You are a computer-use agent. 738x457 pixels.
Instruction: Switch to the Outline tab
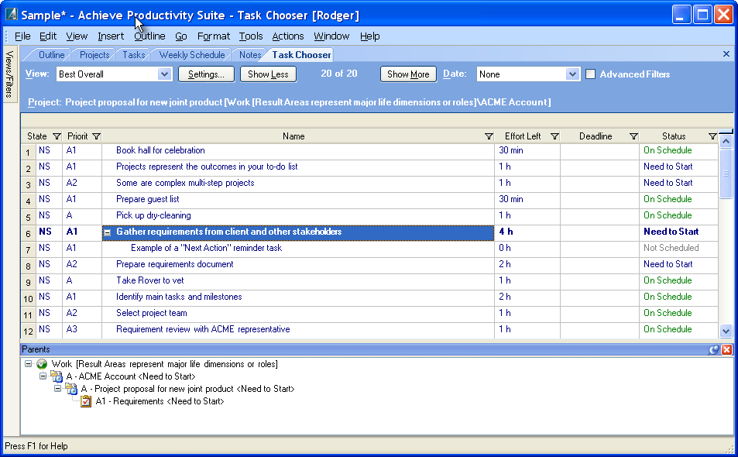click(51, 55)
